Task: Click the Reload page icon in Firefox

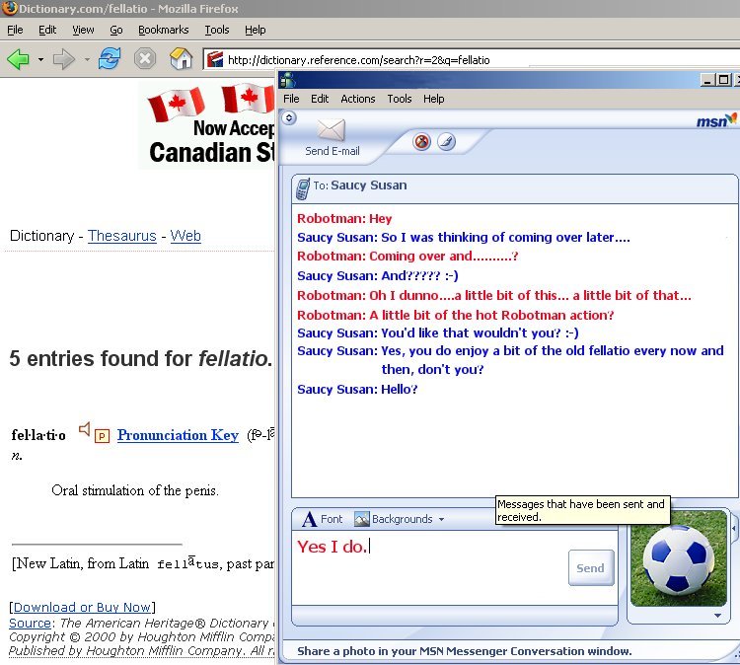Action: click(109, 59)
